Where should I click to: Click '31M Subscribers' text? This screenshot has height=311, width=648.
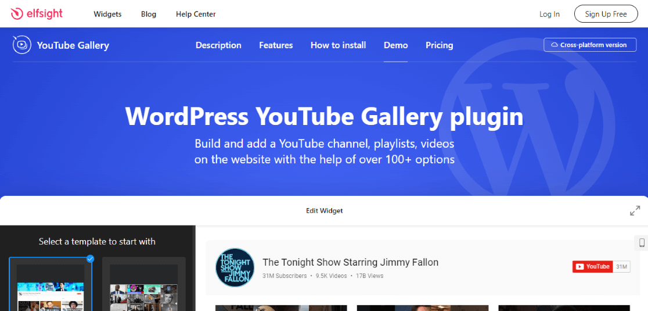tap(285, 276)
